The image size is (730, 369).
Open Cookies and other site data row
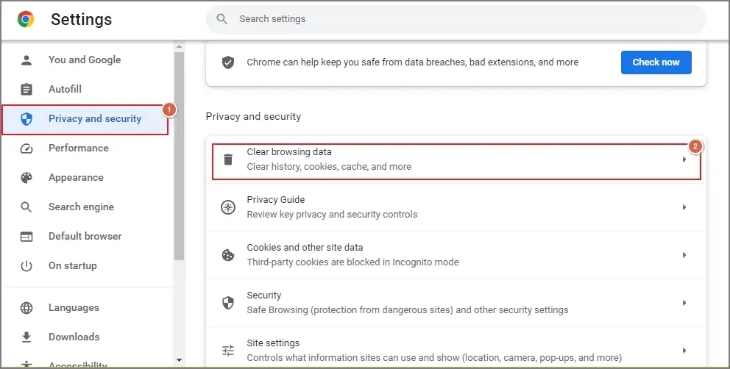coord(456,255)
